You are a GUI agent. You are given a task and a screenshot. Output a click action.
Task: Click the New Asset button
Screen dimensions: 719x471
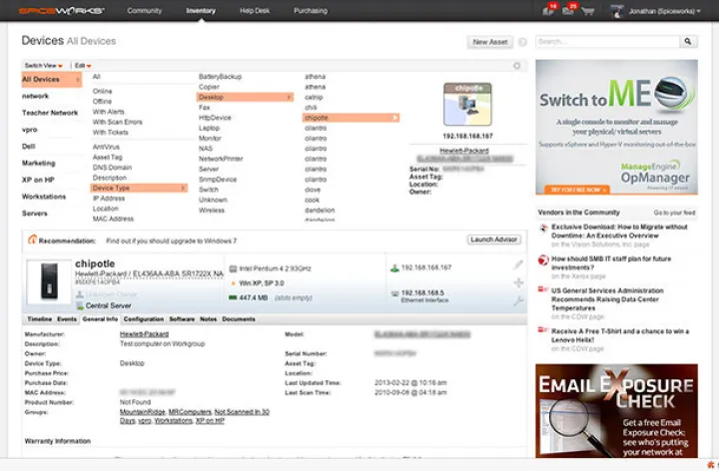click(490, 42)
